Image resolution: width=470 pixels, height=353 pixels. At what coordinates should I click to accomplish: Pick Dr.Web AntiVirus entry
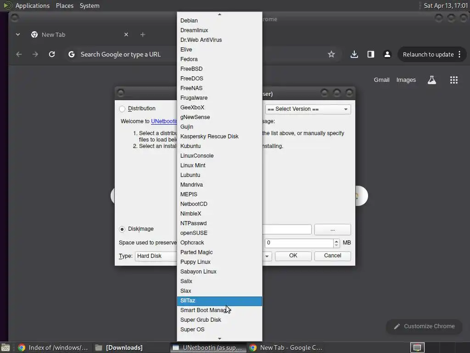point(219,40)
